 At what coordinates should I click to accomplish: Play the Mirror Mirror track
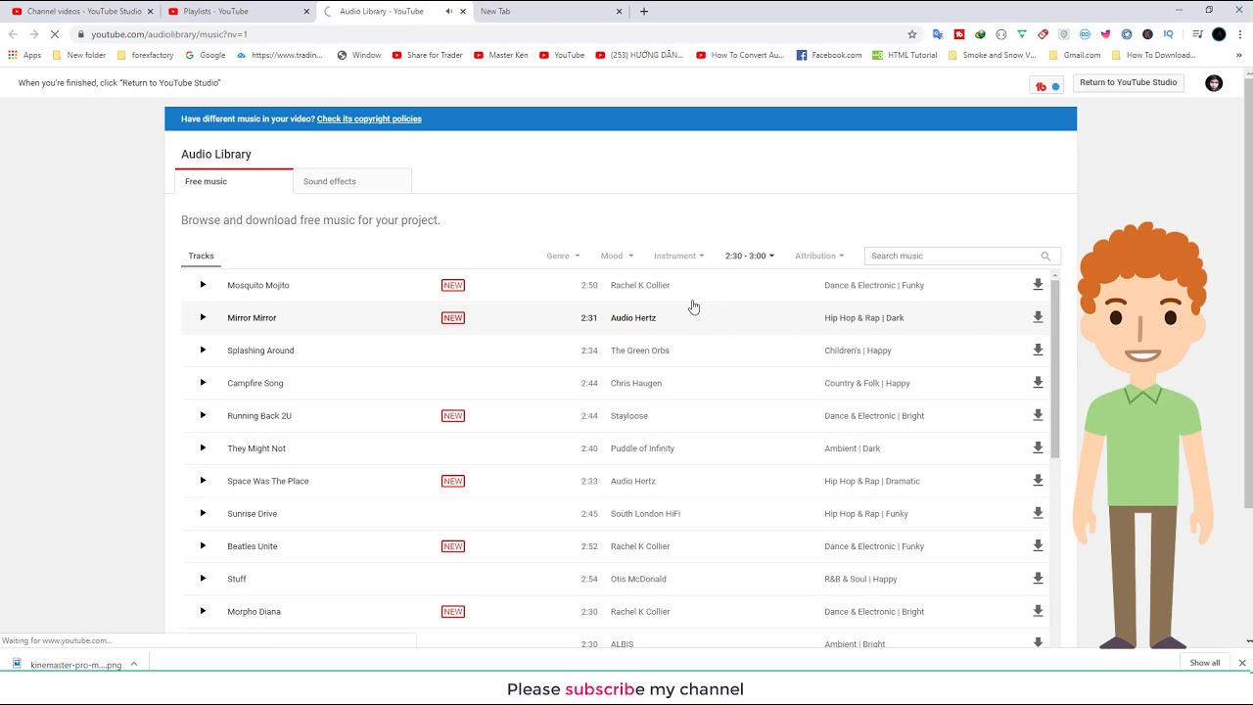pos(203,317)
